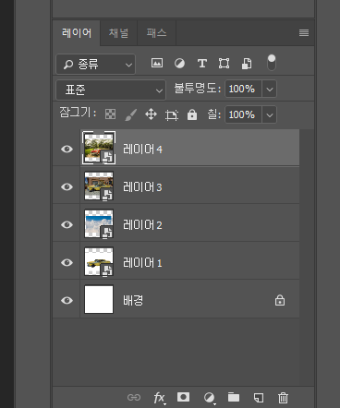
Task: Add a layer mask
Action: tap(183, 397)
